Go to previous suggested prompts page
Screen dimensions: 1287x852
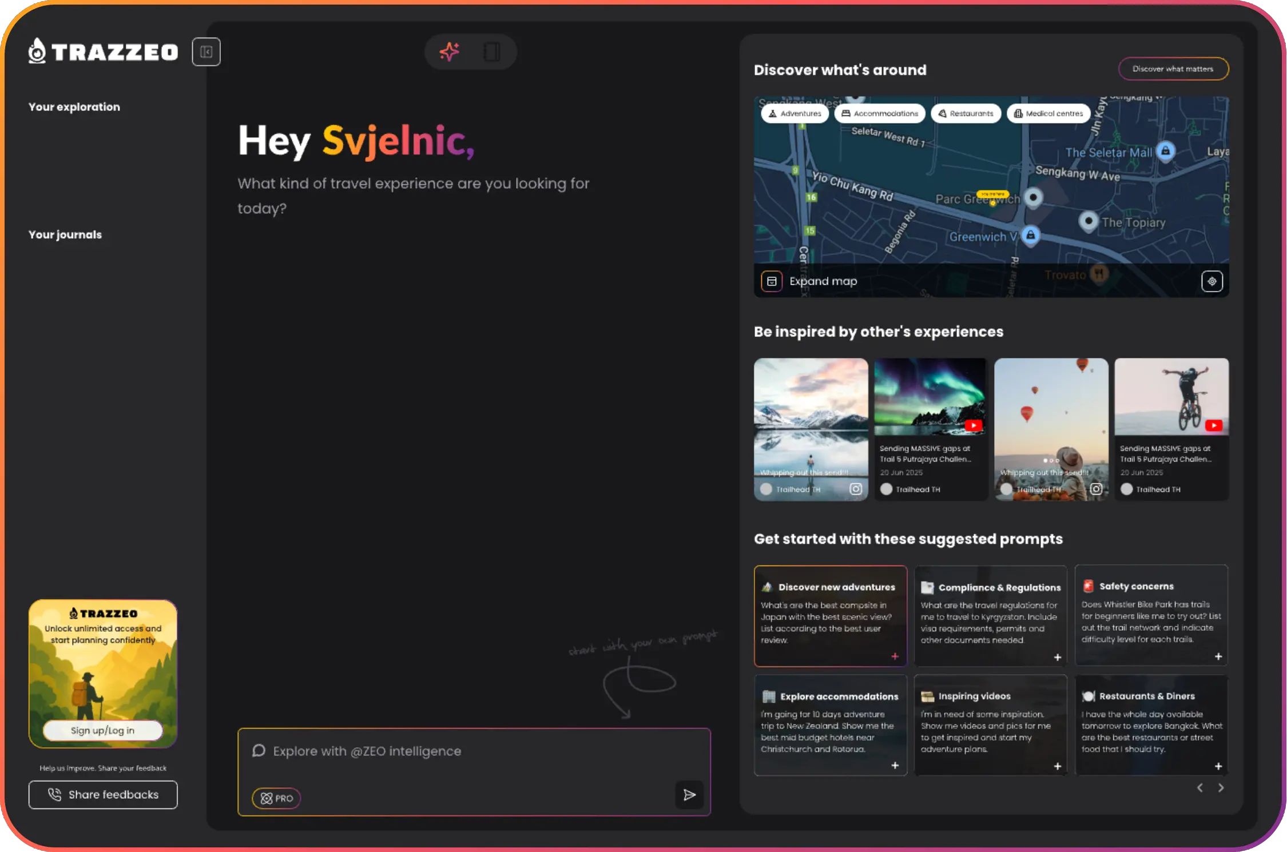tap(1200, 788)
